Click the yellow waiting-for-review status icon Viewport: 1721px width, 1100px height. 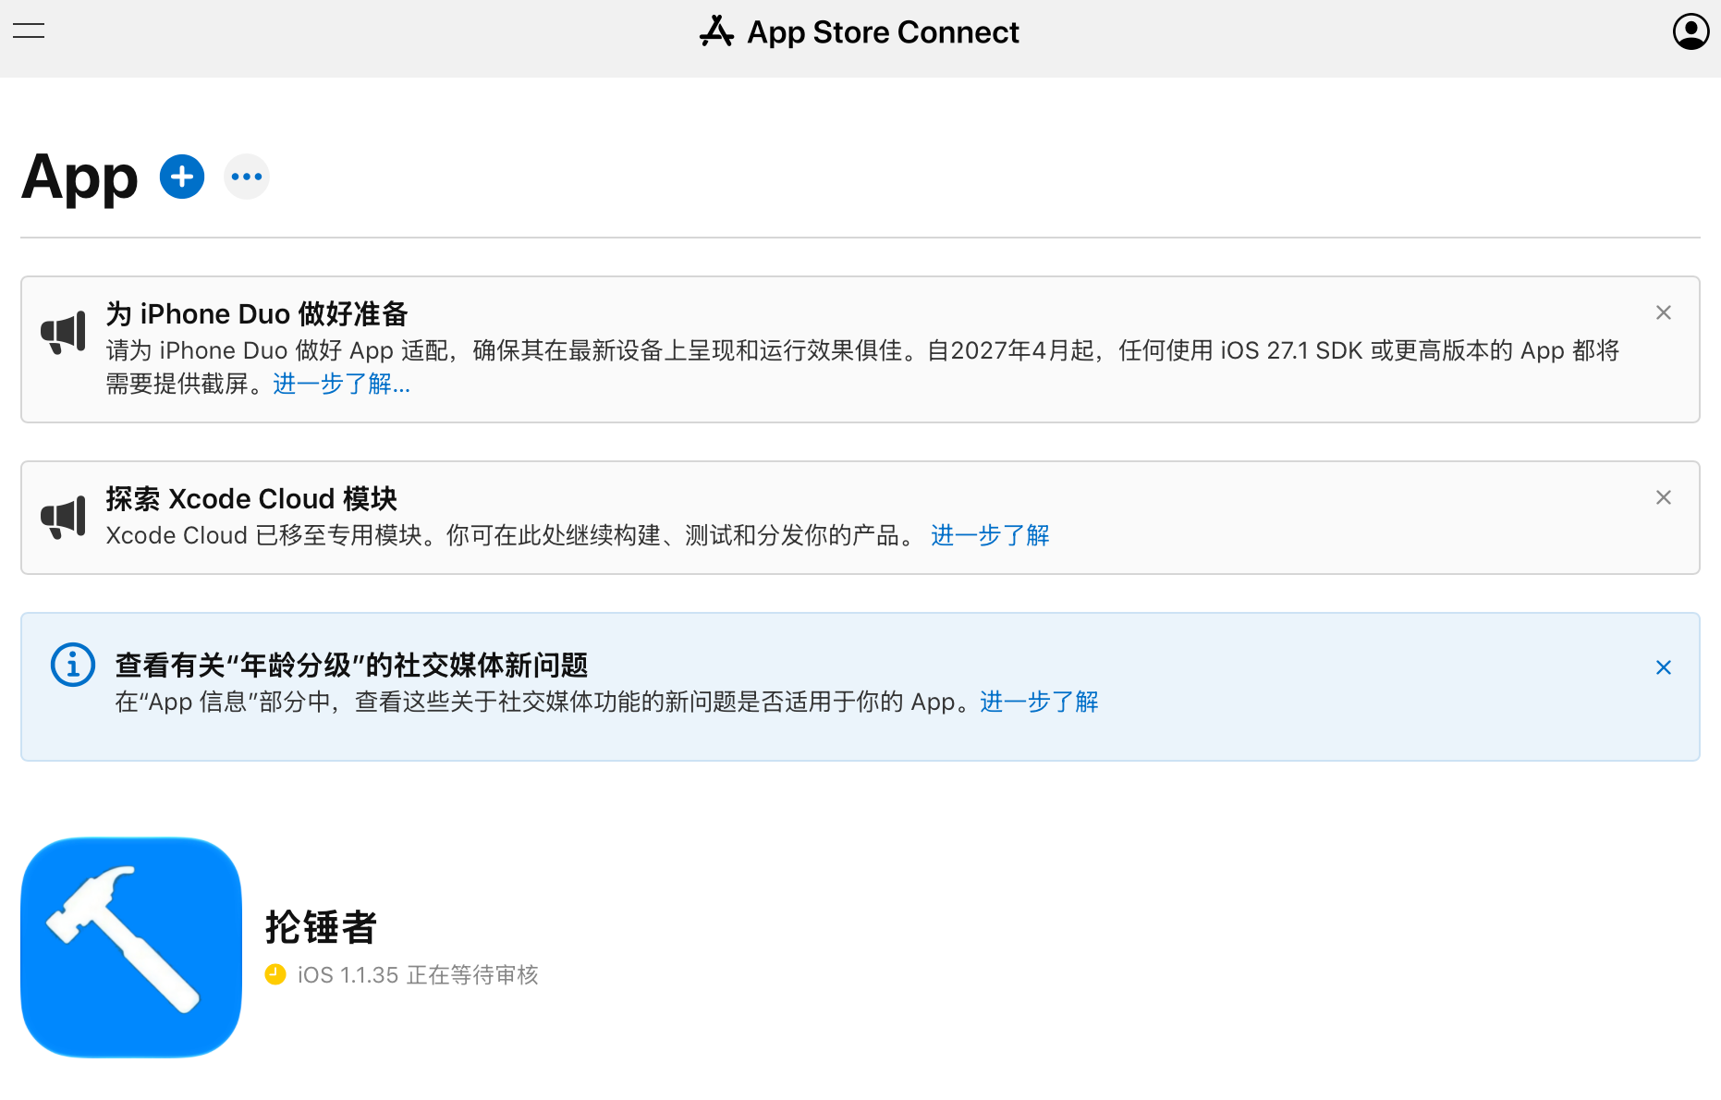pyautogui.click(x=275, y=974)
